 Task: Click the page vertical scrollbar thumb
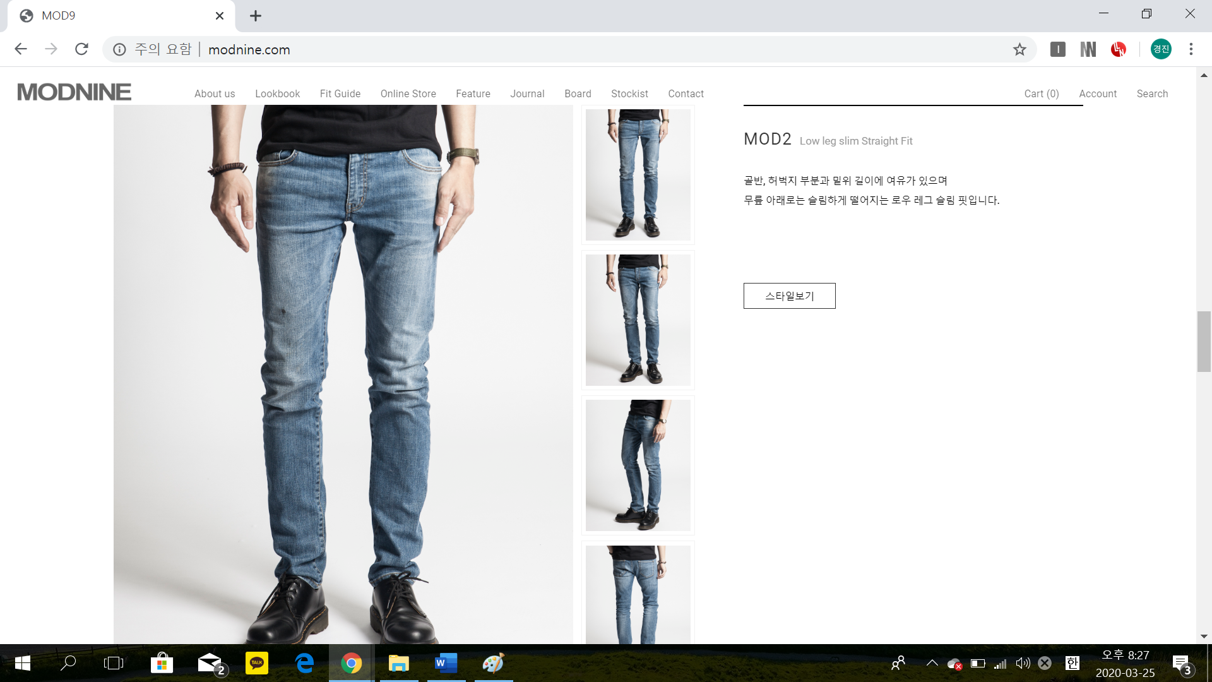[x=1203, y=341]
